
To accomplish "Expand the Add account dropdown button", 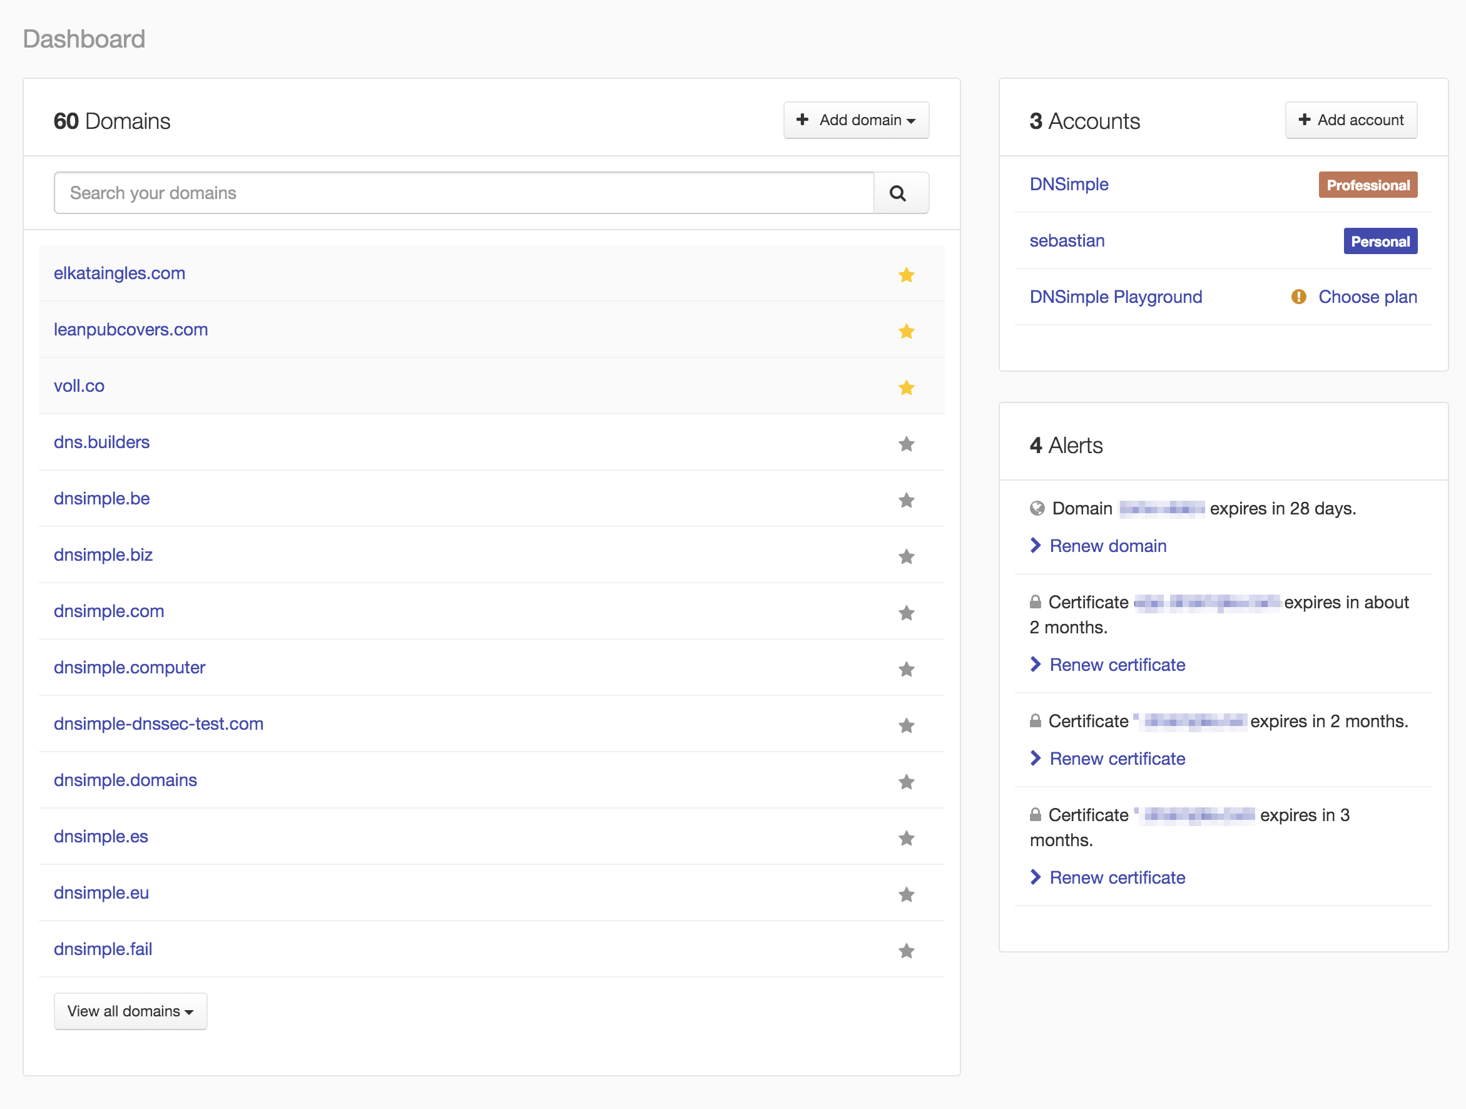I will [1351, 120].
